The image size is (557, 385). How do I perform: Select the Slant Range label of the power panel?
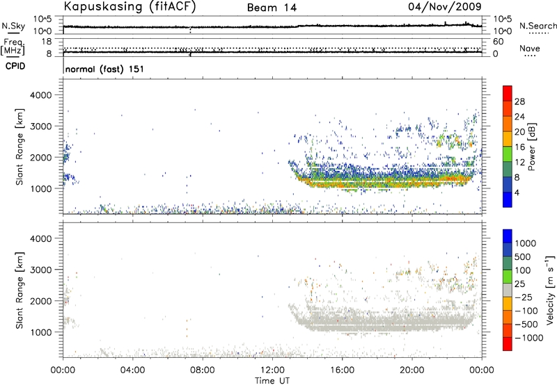pyautogui.click(x=19, y=147)
